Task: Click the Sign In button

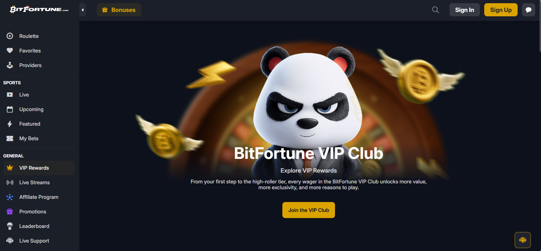Action: pos(464,10)
